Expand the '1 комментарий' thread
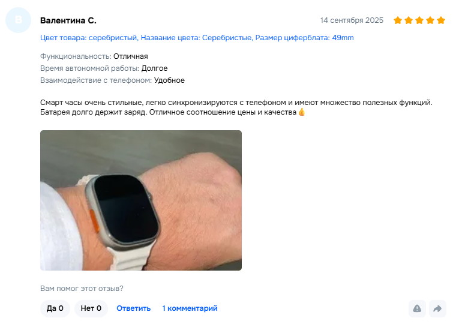The height and width of the screenshot is (324, 456). [190, 308]
